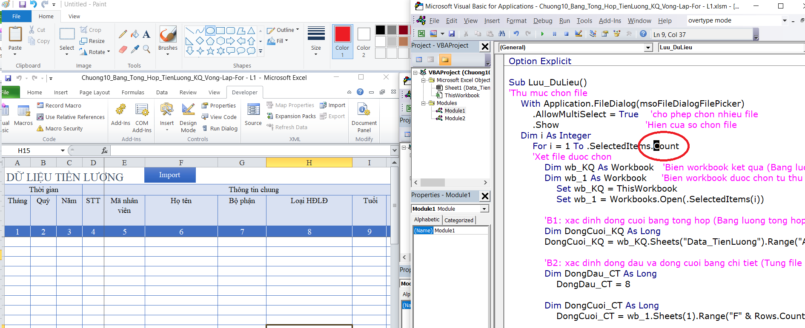Screen dimensions: 805x328
Task: Click Source in the XML group
Action: [x=253, y=115]
